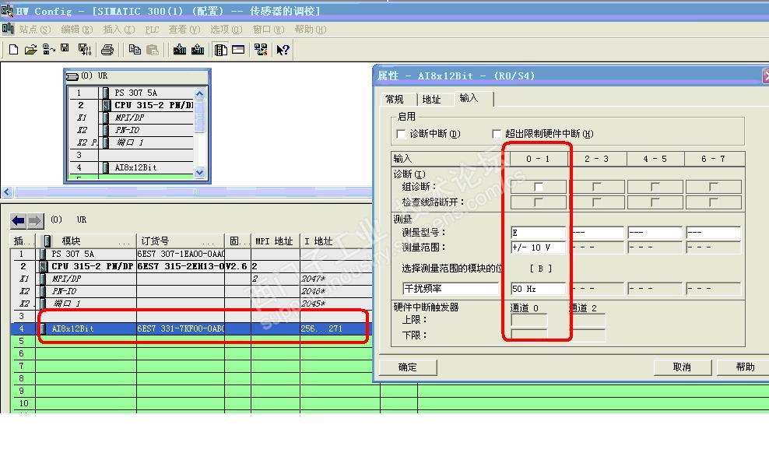Click the PN-IO interface icon in lower table
The width and height of the screenshot is (769, 474).
tap(43, 290)
